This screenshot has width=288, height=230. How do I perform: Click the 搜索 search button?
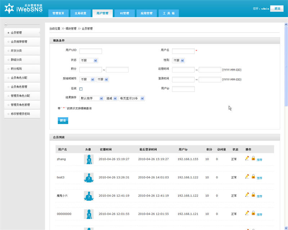click(x=63, y=120)
